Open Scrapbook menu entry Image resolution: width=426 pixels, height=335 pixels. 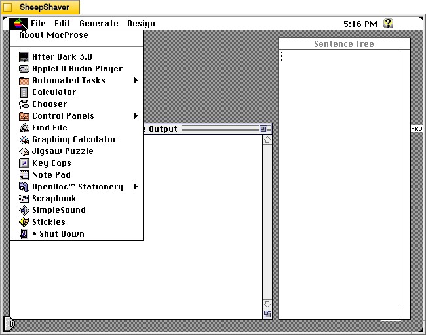pyautogui.click(x=77, y=199)
